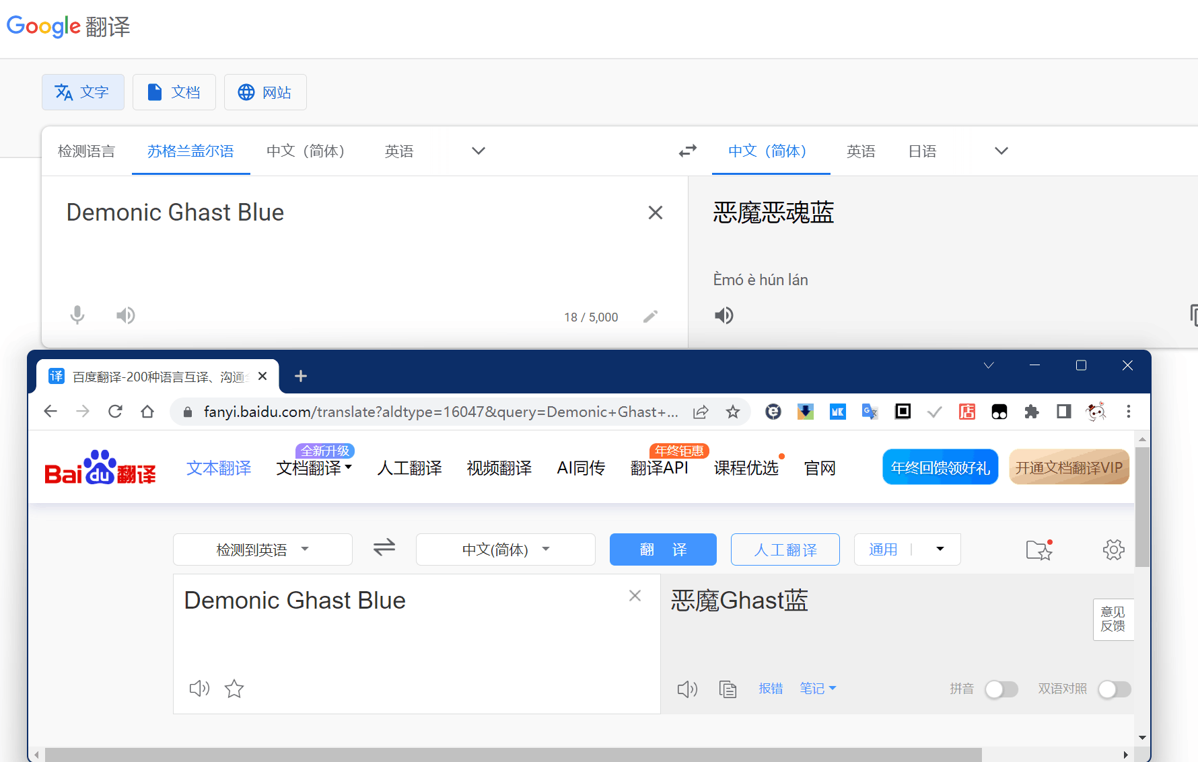Select the 网站 website mode tab
The height and width of the screenshot is (762, 1198).
pyautogui.click(x=265, y=92)
